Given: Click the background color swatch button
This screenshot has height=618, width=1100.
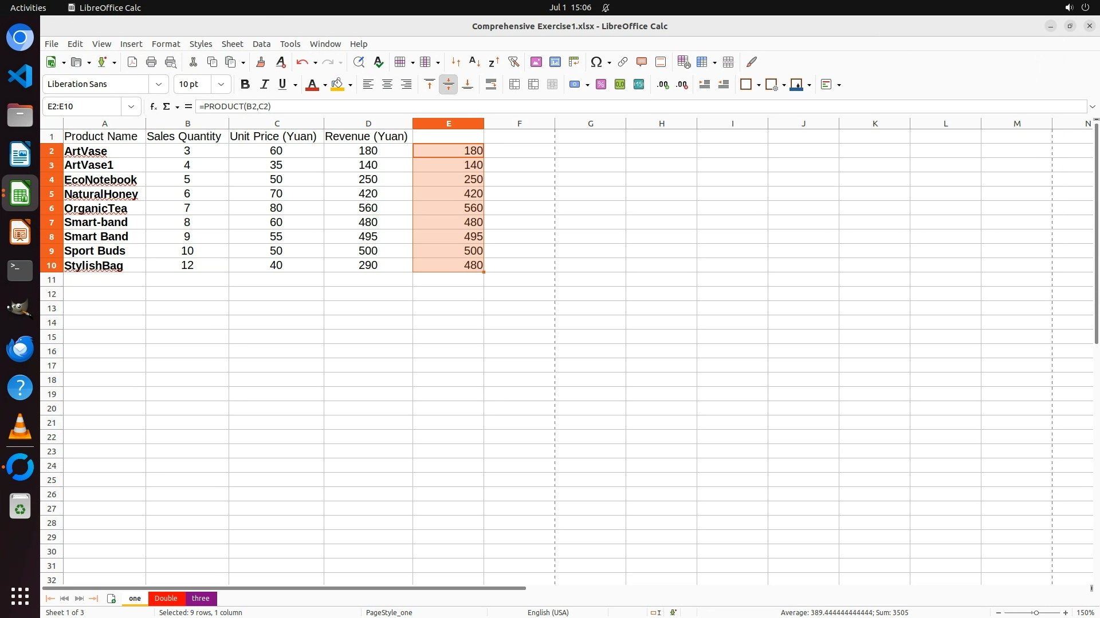Looking at the screenshot, I should click(337, 84).
